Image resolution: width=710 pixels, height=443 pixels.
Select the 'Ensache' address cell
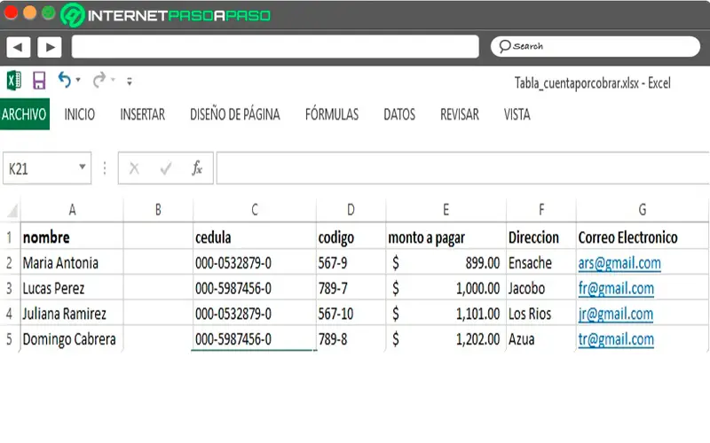[x=541, y=262]
